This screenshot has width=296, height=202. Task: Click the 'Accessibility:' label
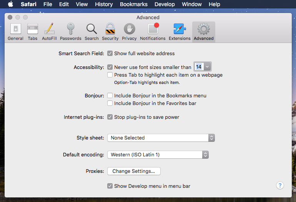point(89,67)
